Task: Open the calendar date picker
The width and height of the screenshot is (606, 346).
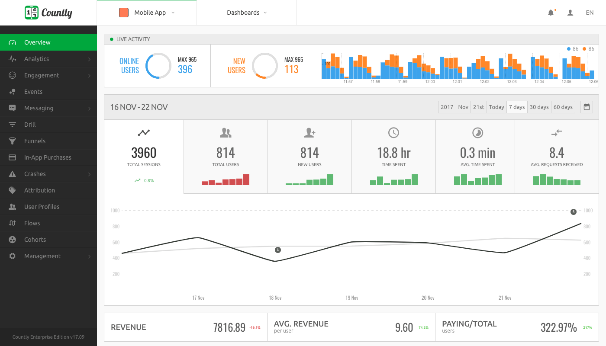Action: tap(587, 107)
